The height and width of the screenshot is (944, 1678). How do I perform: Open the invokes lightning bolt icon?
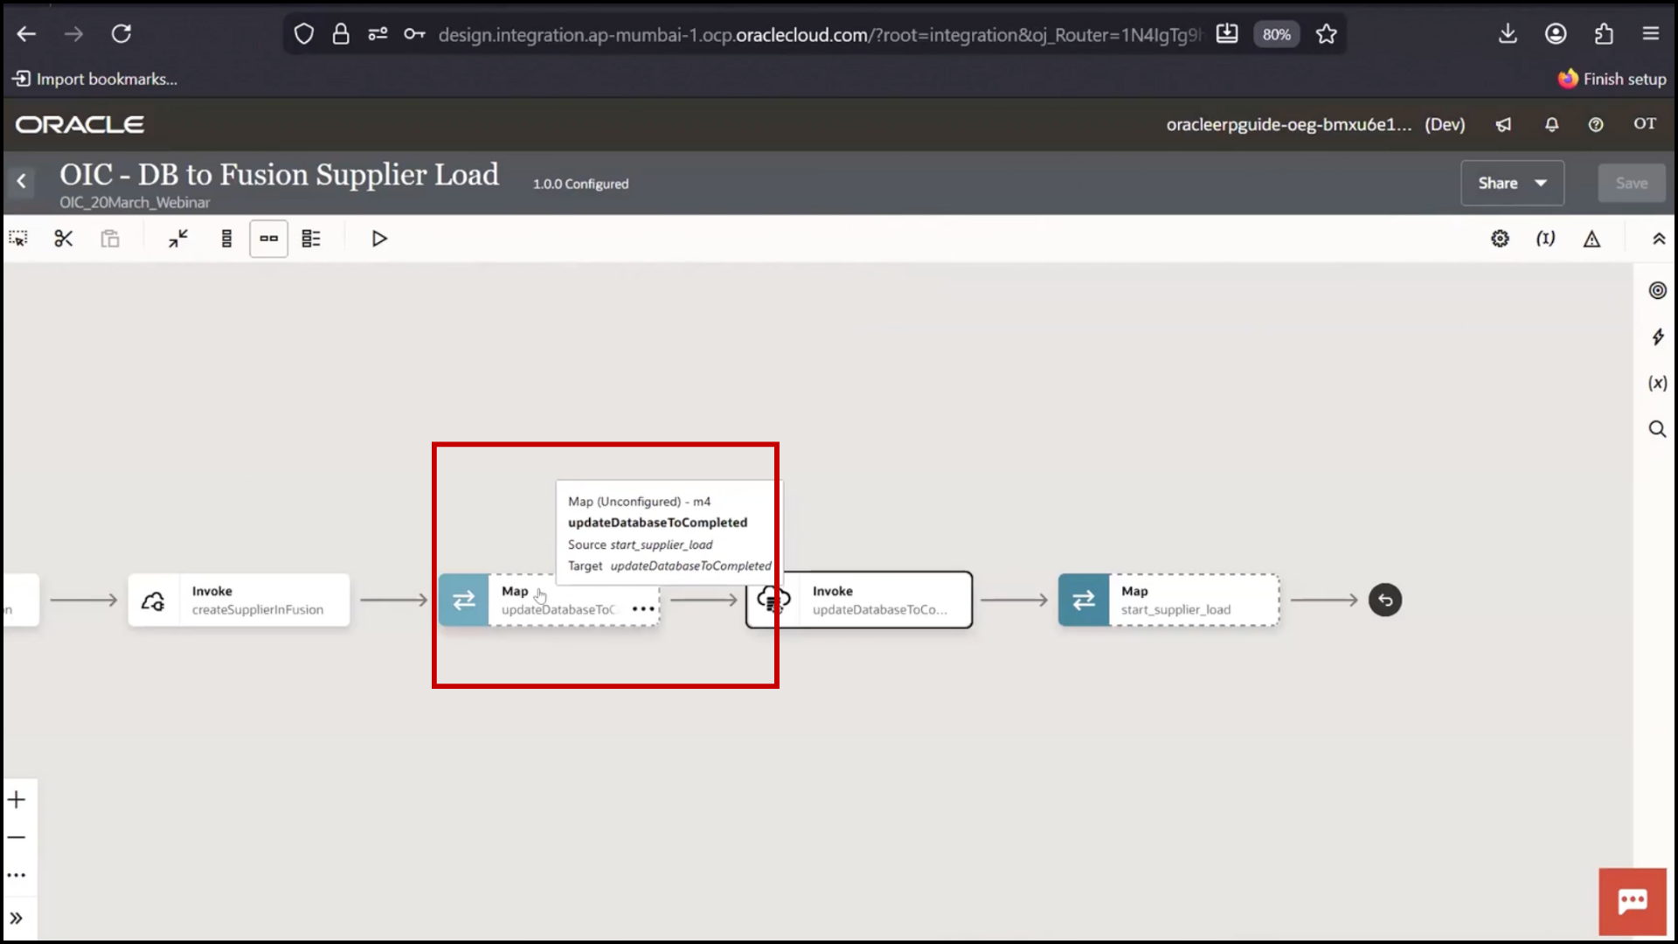(1657, 337)
